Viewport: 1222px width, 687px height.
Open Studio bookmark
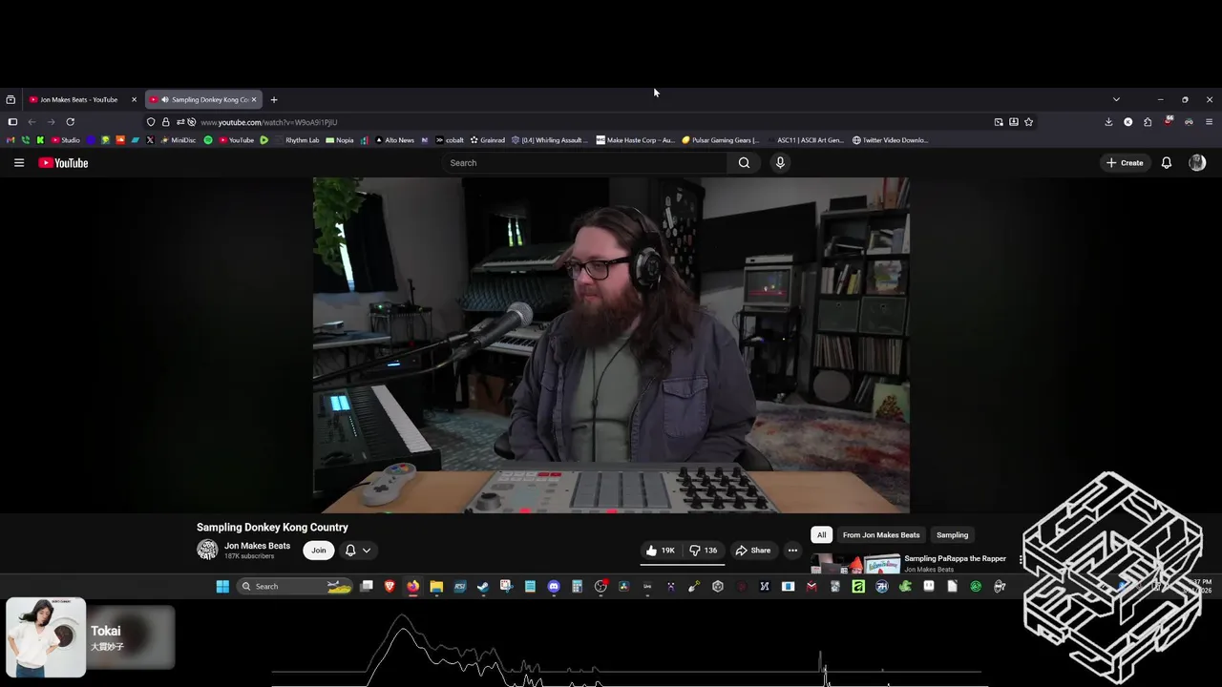pyautogui.click(x=66, y=140)
